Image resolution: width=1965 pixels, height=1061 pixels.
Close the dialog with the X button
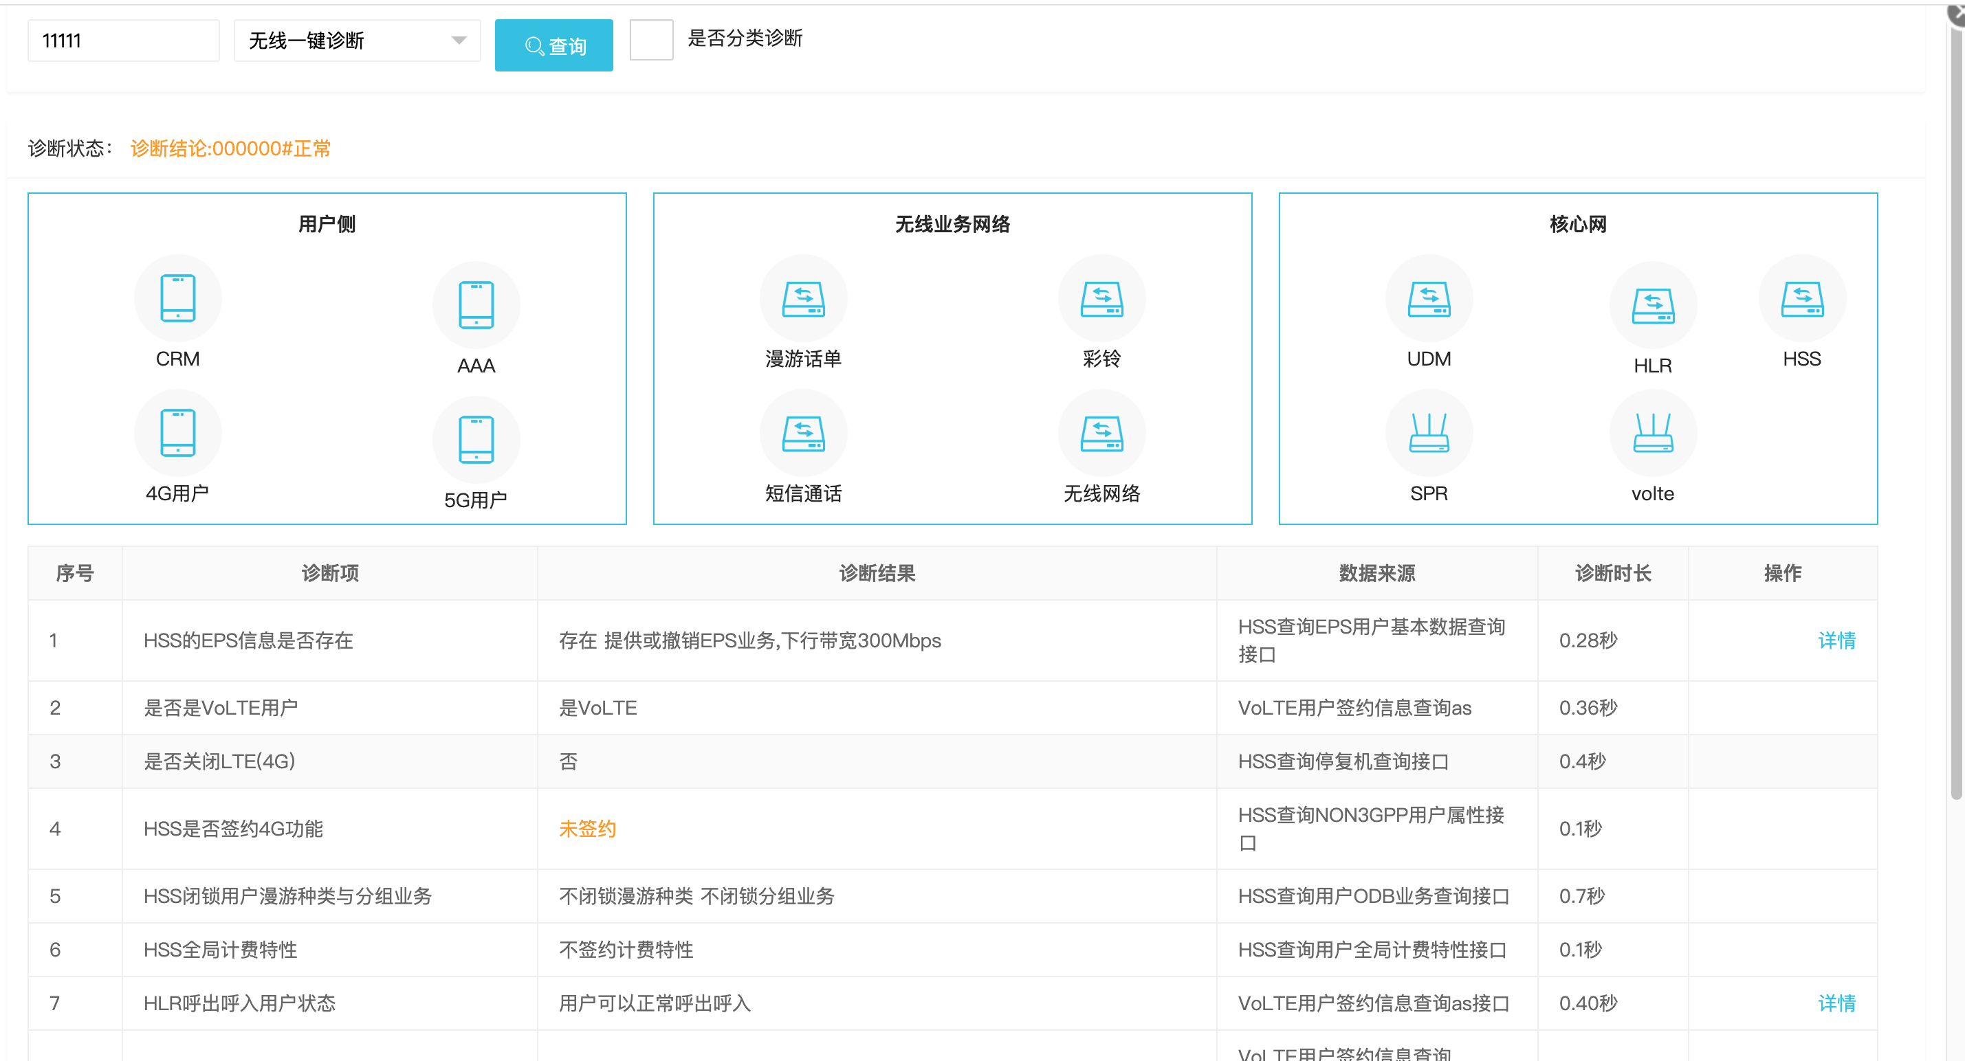1957,14
